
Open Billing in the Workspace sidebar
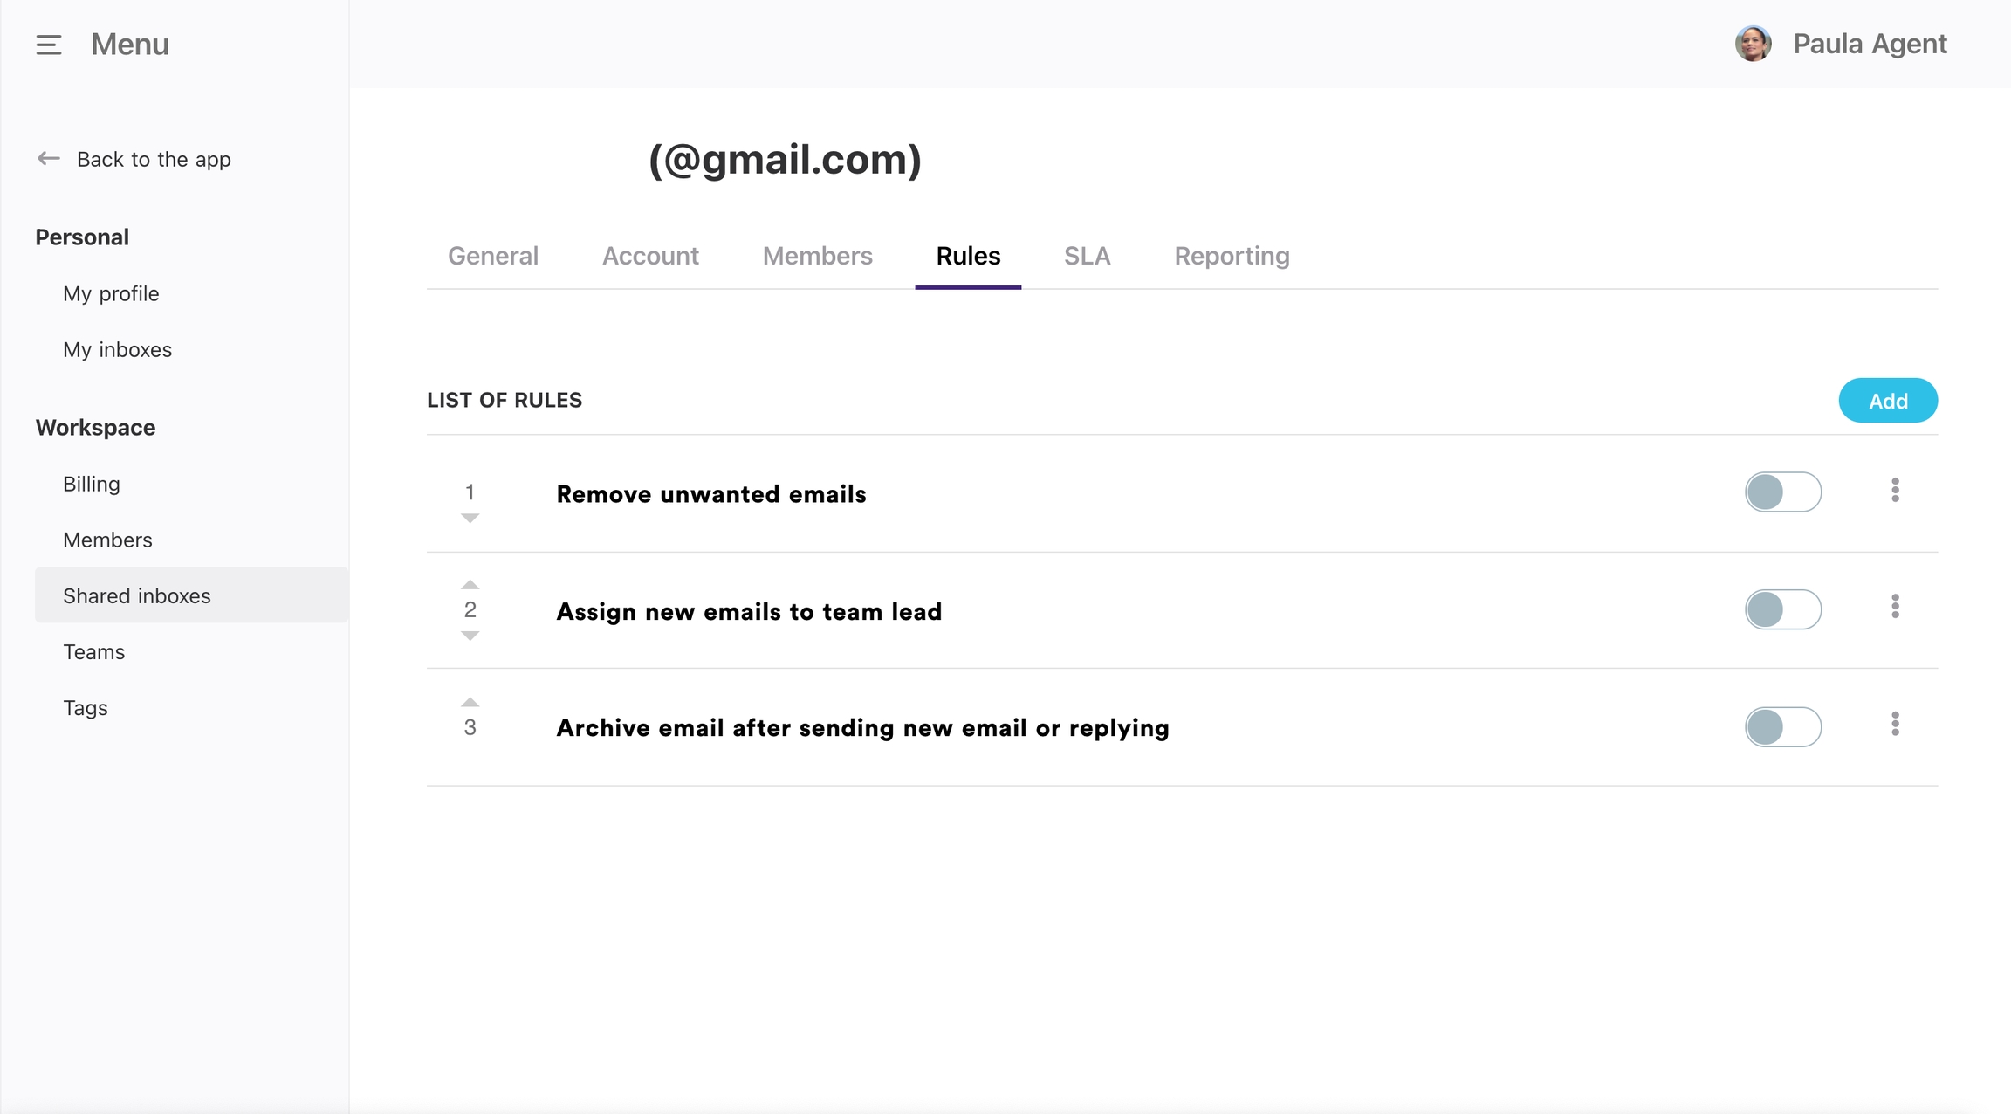[x=92, y=484]
